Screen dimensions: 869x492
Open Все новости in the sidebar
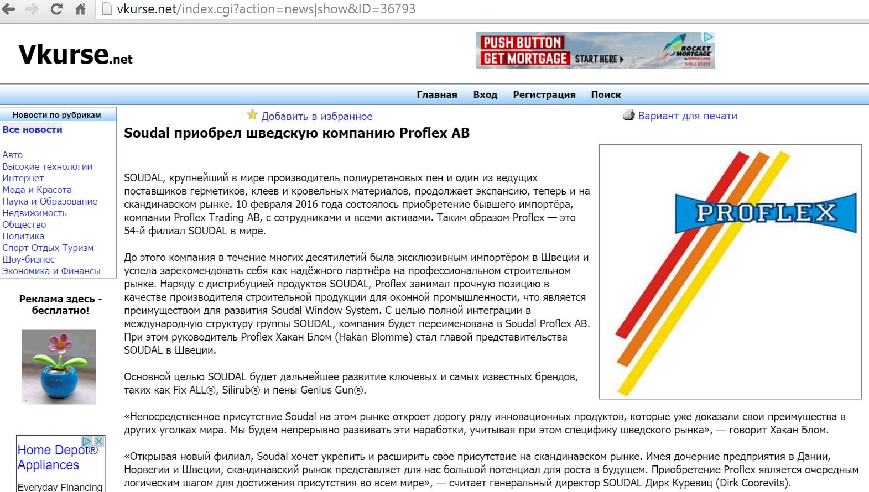pyautogui.click(x=32, y=129)
